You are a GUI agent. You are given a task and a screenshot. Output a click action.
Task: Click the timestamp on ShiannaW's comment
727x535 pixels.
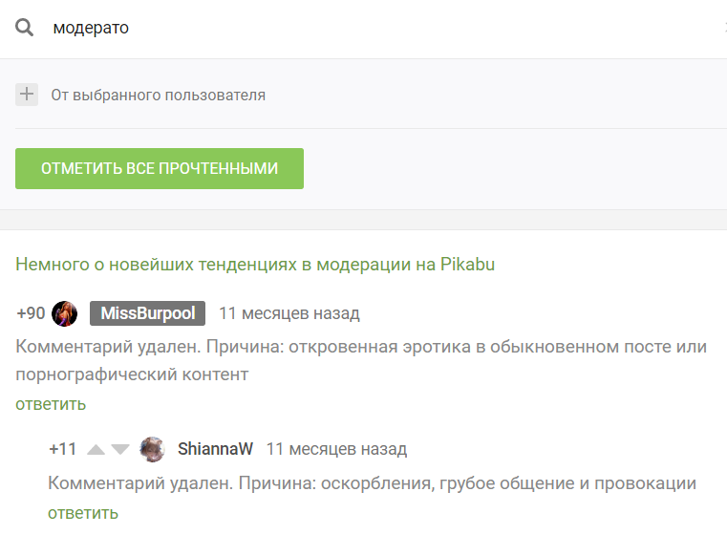click(336, 449)
